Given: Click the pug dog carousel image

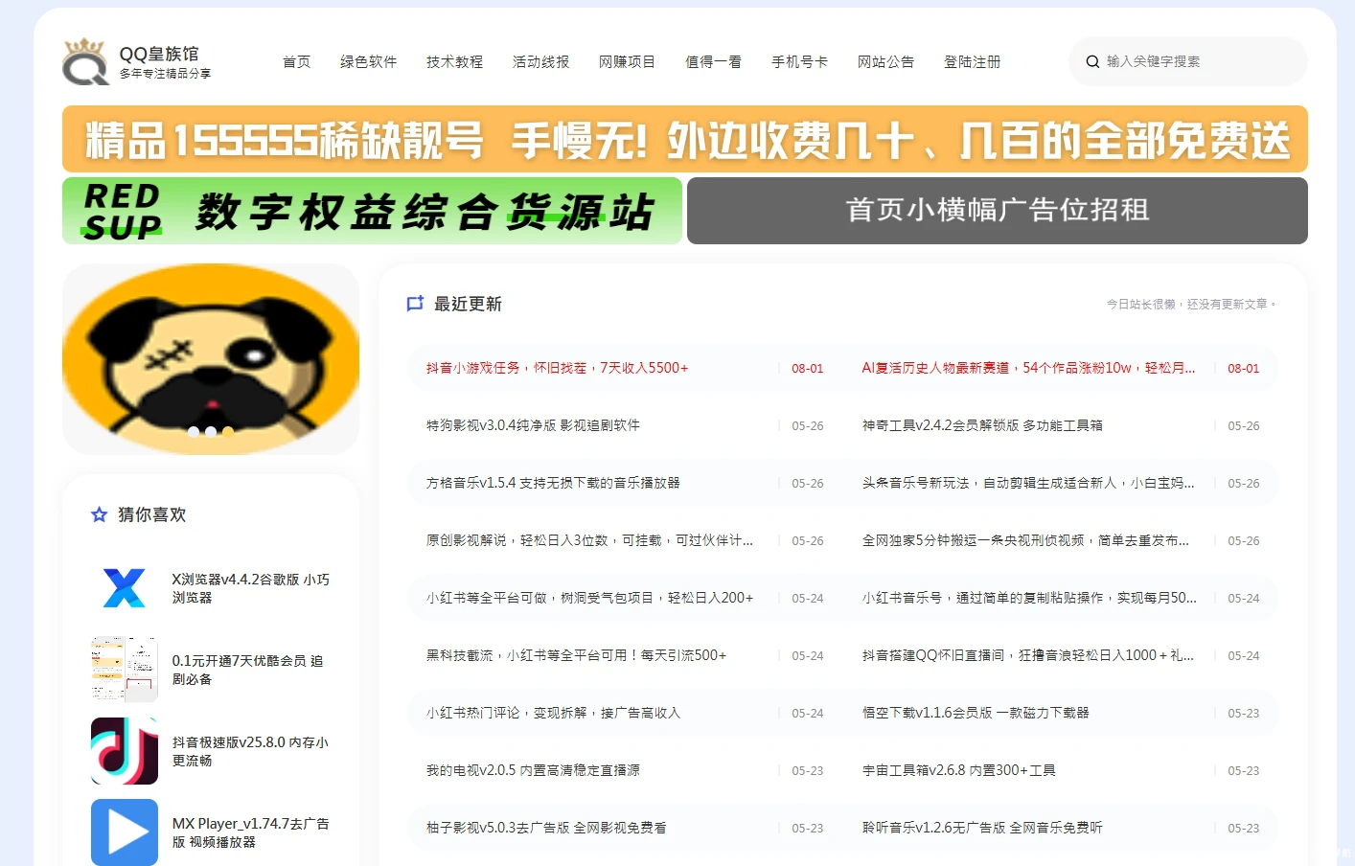Looking at the screenshot, I should coord(211,359).
